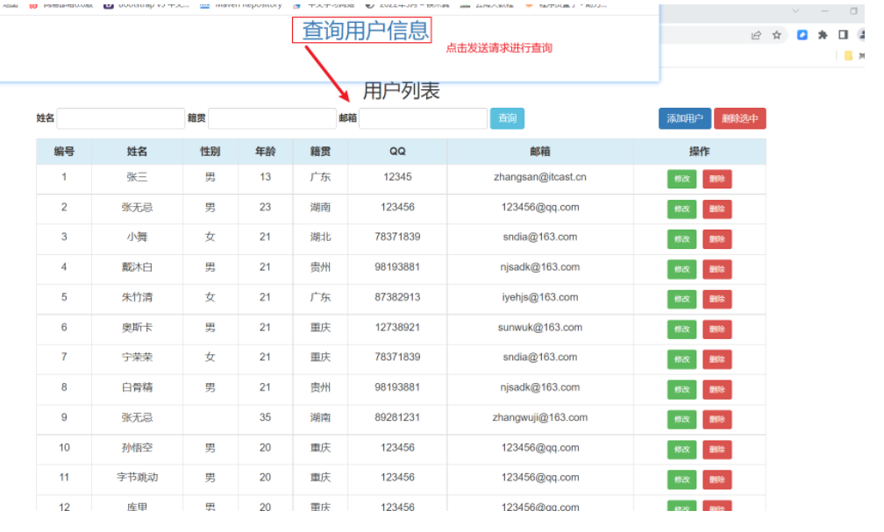
Task: Open the browser side panel icon
Action: (x=843, y=35)
